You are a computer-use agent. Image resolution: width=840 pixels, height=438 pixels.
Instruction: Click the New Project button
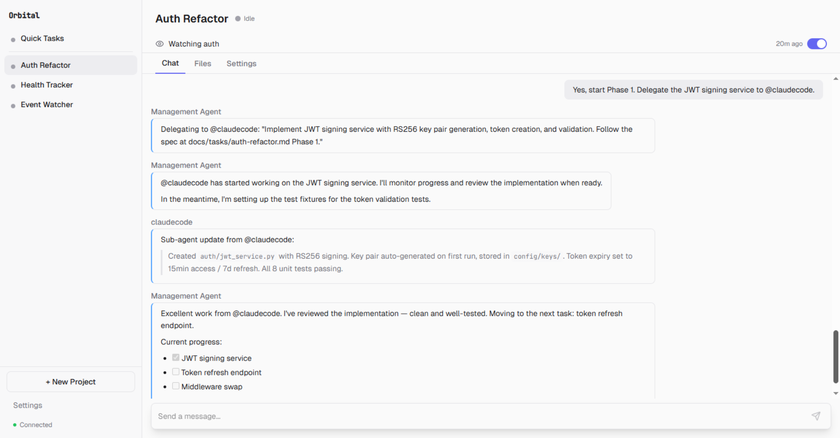[70, 382]
